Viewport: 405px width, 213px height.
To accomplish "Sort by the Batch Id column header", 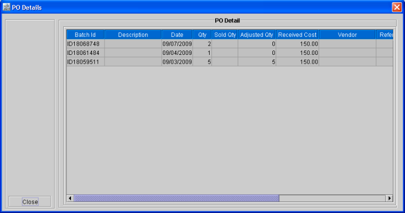I will 85,35.
